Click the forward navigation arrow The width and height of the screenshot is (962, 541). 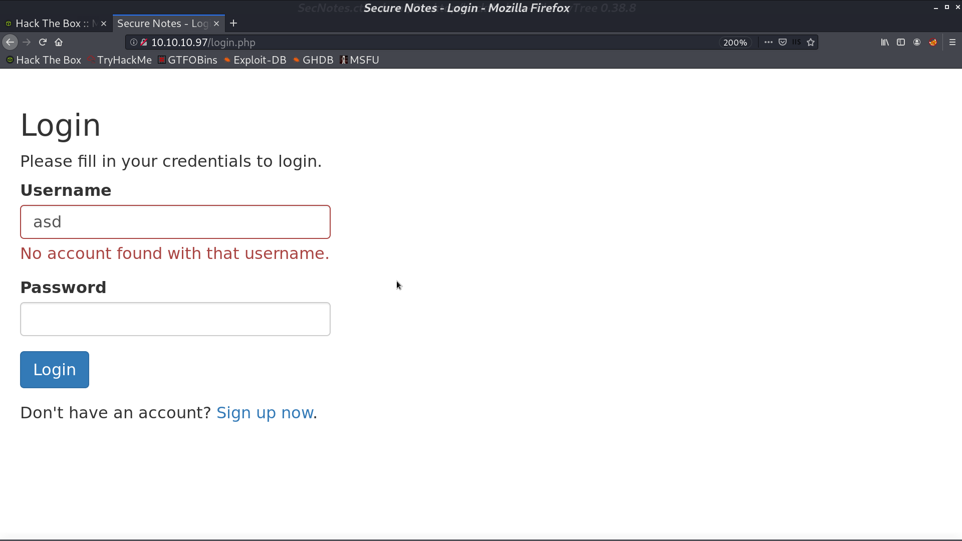(x=27, y=43)
